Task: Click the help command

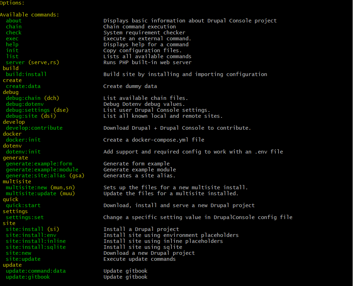Action: coord(12,44)
